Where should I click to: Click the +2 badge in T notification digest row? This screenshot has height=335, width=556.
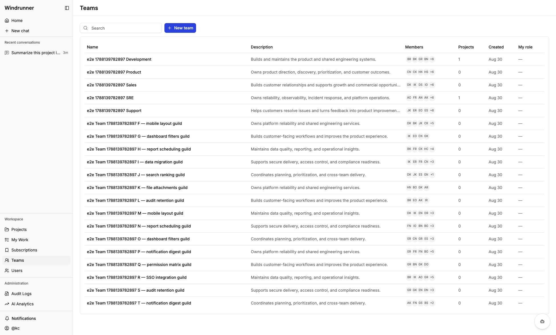pos(432,303)
